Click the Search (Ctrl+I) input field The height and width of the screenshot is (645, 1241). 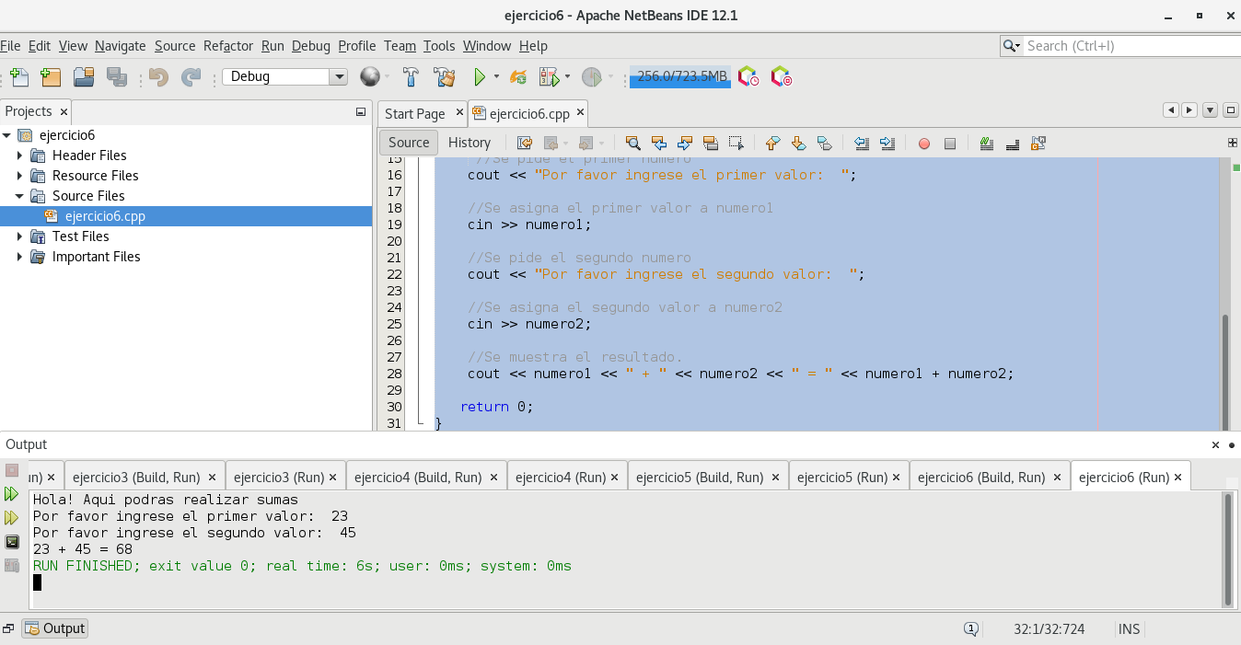coord(1128,46)
